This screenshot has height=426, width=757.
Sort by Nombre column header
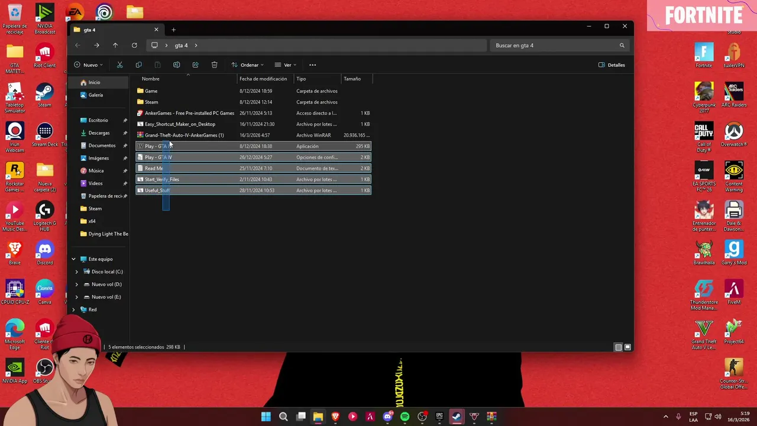[x=186, y=79]
